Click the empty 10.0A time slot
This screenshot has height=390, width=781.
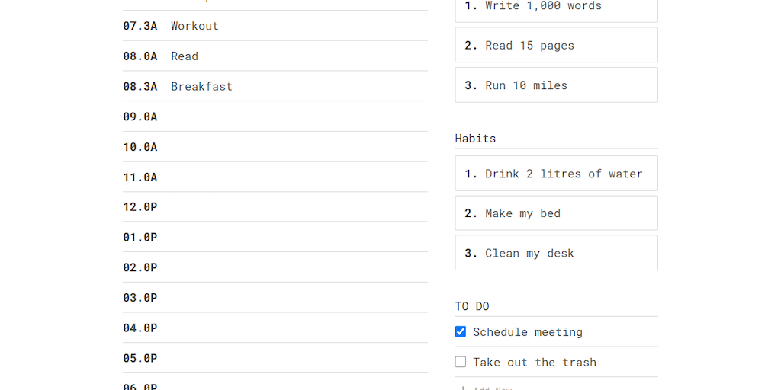pyautogui.click(x=297, y=147)
